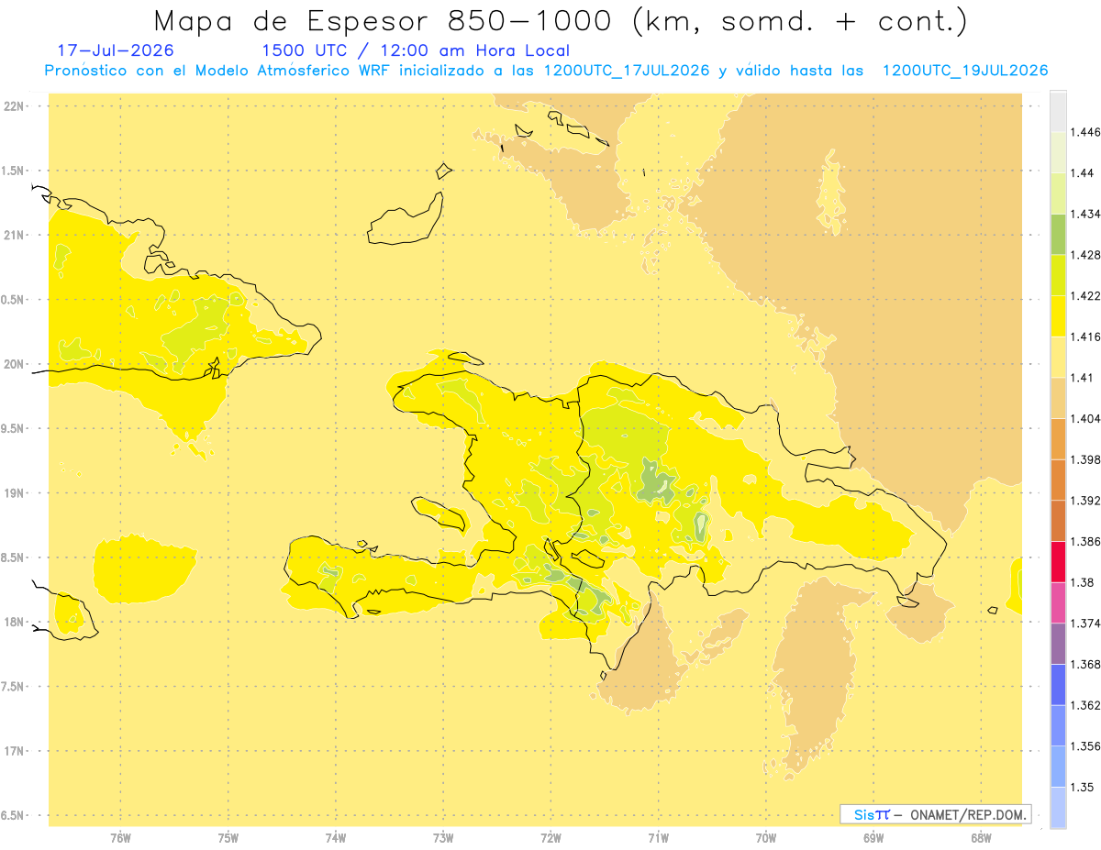Screen dimensions: 1101x850
Task: Pick the pink 1.374–1.38 legend swatch
Action: [1058, 602]
